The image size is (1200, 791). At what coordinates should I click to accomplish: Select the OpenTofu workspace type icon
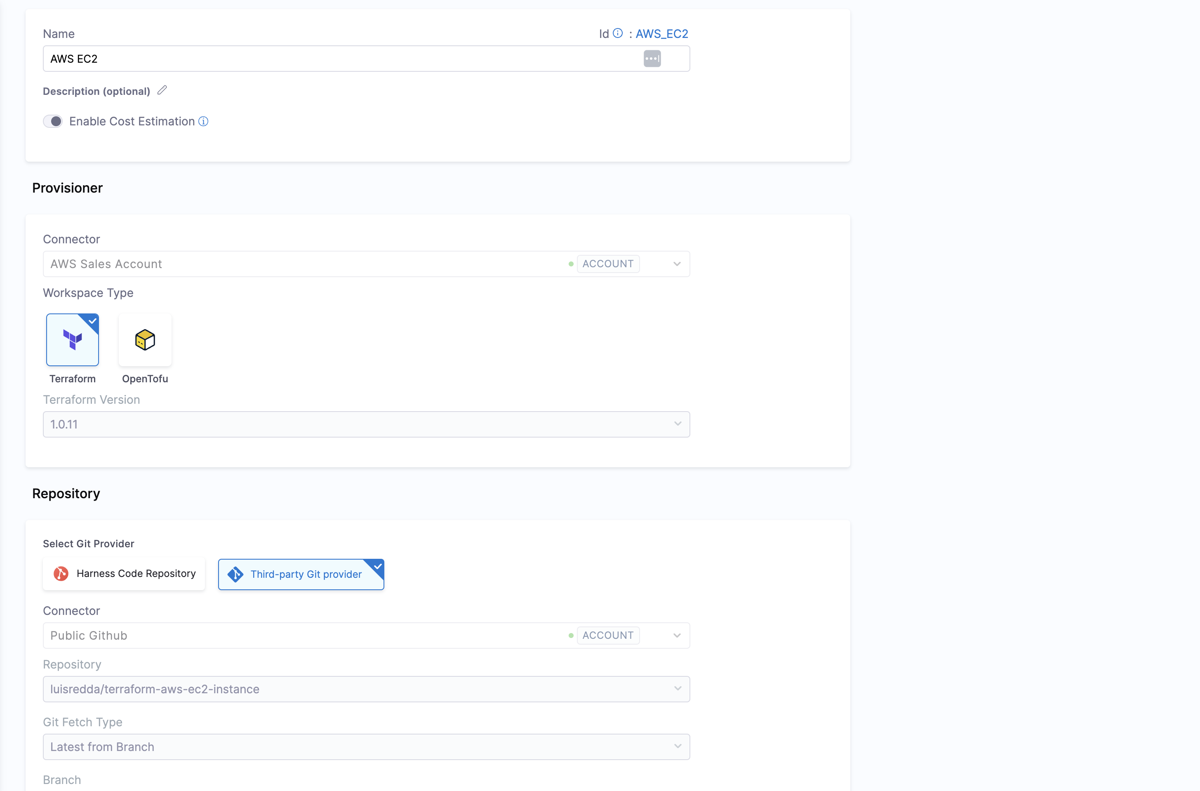coord(145,339)
